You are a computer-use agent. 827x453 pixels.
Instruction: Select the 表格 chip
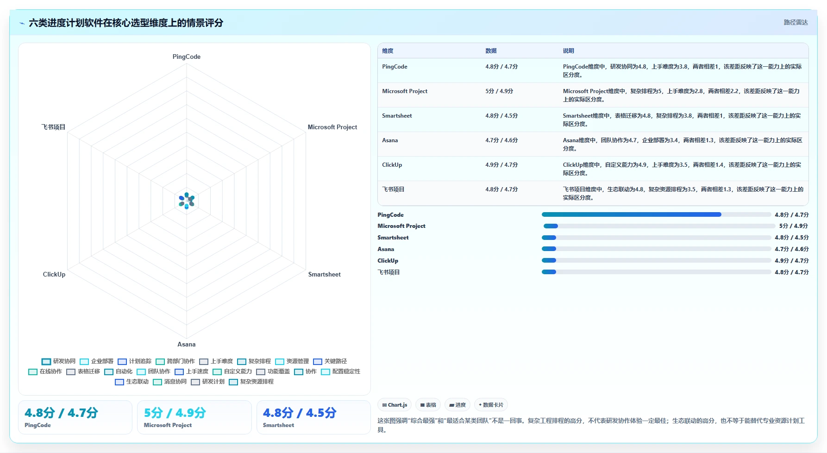tap(428, 405)
